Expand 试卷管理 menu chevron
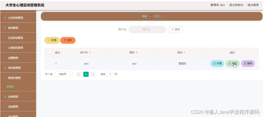263x117 pixels. [32, 97]
